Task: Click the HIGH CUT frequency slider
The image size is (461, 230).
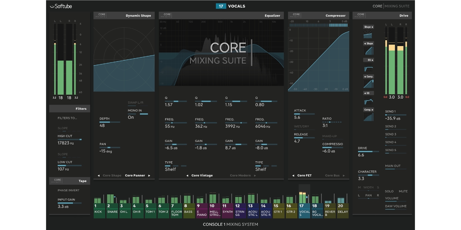Action: pos(70,140)
